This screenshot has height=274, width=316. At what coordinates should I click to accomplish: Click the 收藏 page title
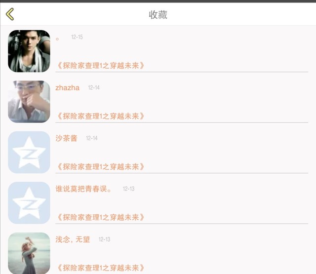click(x=158, y=15)
